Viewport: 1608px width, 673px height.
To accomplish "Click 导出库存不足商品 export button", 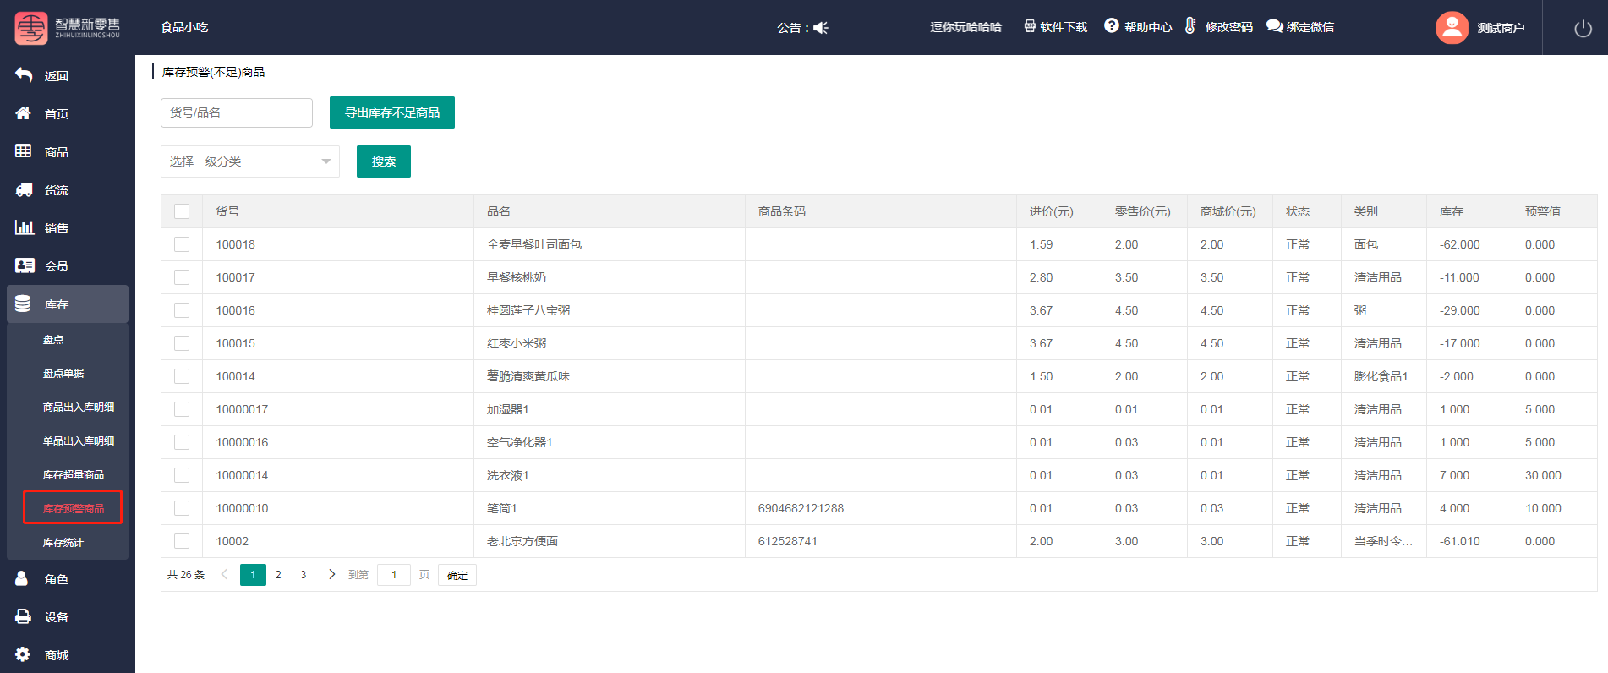I will [392, 112].
